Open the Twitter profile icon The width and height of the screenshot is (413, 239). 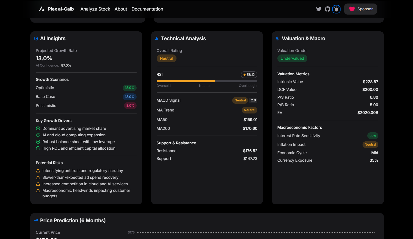[x=319, y=9]
